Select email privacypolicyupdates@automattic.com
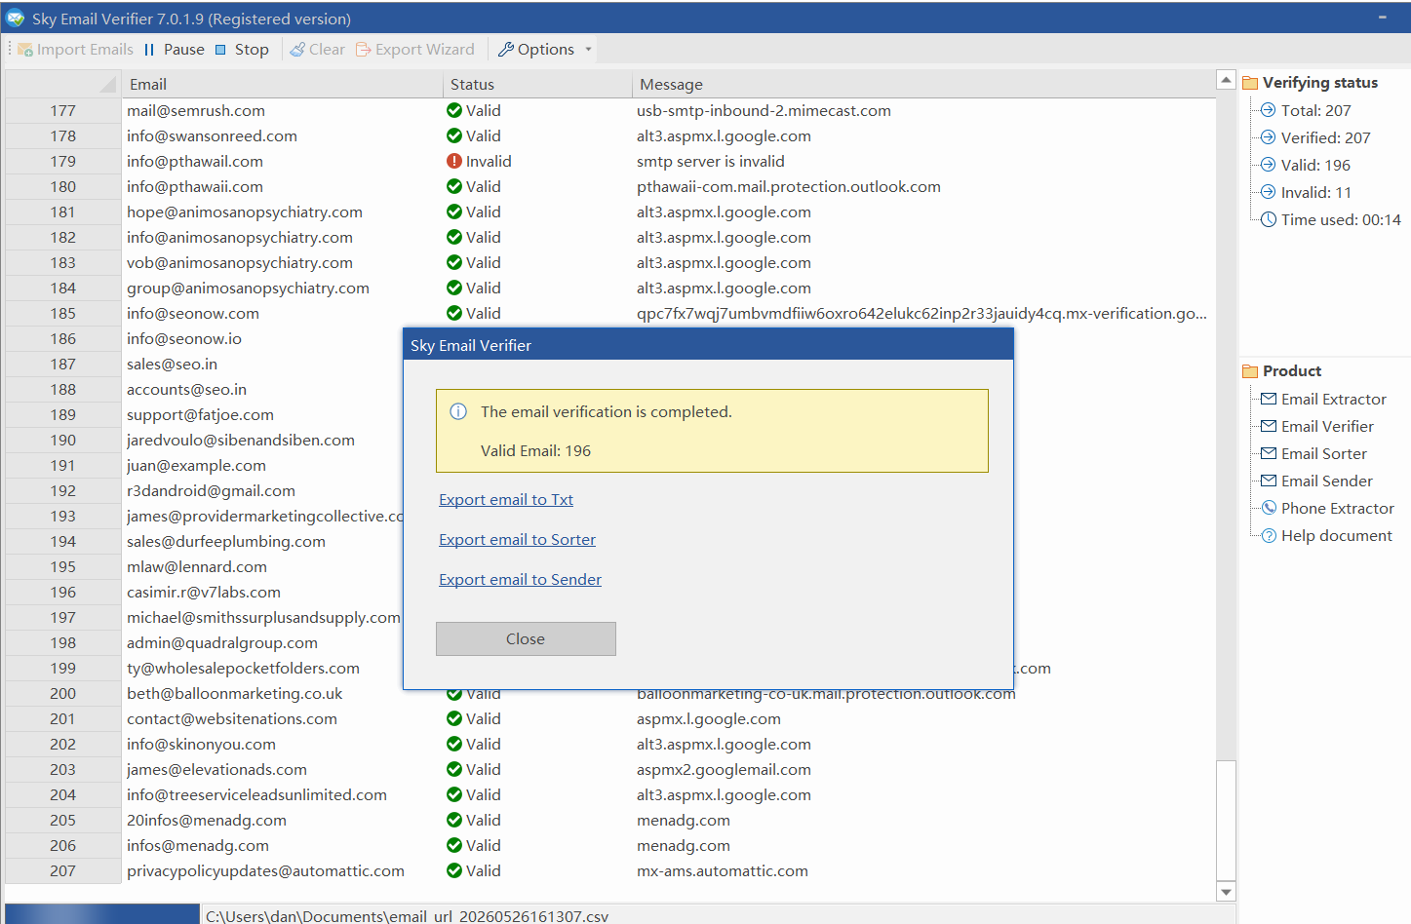 [265, 871]
